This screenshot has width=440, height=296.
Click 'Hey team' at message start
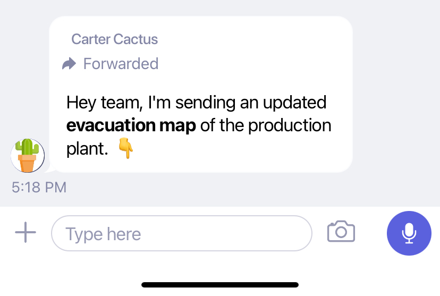103,103
